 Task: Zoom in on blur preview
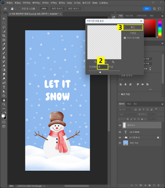pyautogui.click(x=113, y=62)
